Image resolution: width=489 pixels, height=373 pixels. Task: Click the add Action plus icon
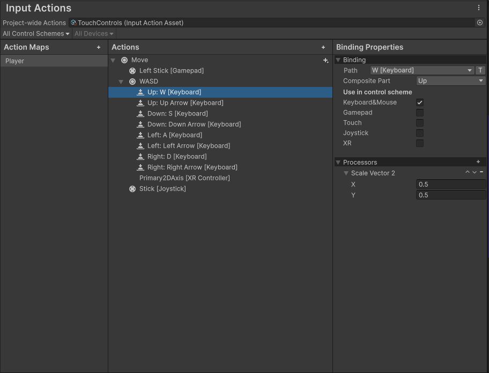pos(323,47)
